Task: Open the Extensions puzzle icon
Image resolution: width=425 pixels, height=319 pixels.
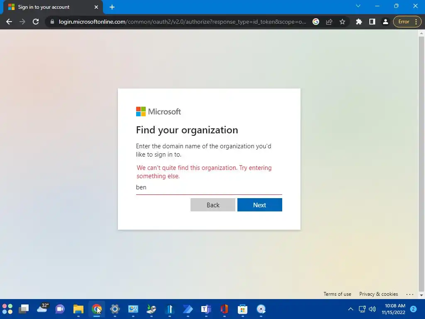Action: (x=359, y=22)
